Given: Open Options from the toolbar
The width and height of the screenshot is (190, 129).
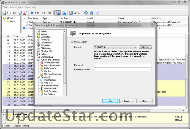Looking at the screenshot, I should click(75, 13).
